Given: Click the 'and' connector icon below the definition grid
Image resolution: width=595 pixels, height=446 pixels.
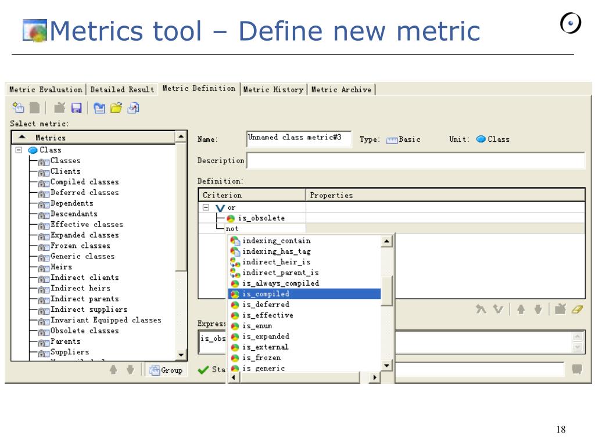Looking at the screenshot, I should pyautogui.click(x=481, y=310).
